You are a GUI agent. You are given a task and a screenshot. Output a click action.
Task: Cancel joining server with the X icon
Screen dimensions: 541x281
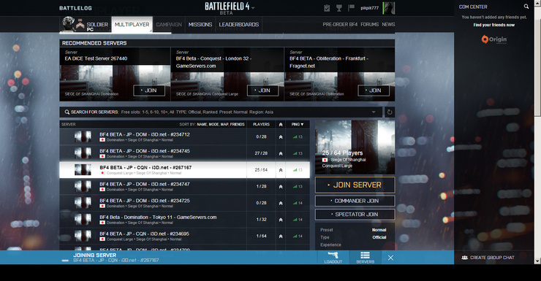(390, 258)
